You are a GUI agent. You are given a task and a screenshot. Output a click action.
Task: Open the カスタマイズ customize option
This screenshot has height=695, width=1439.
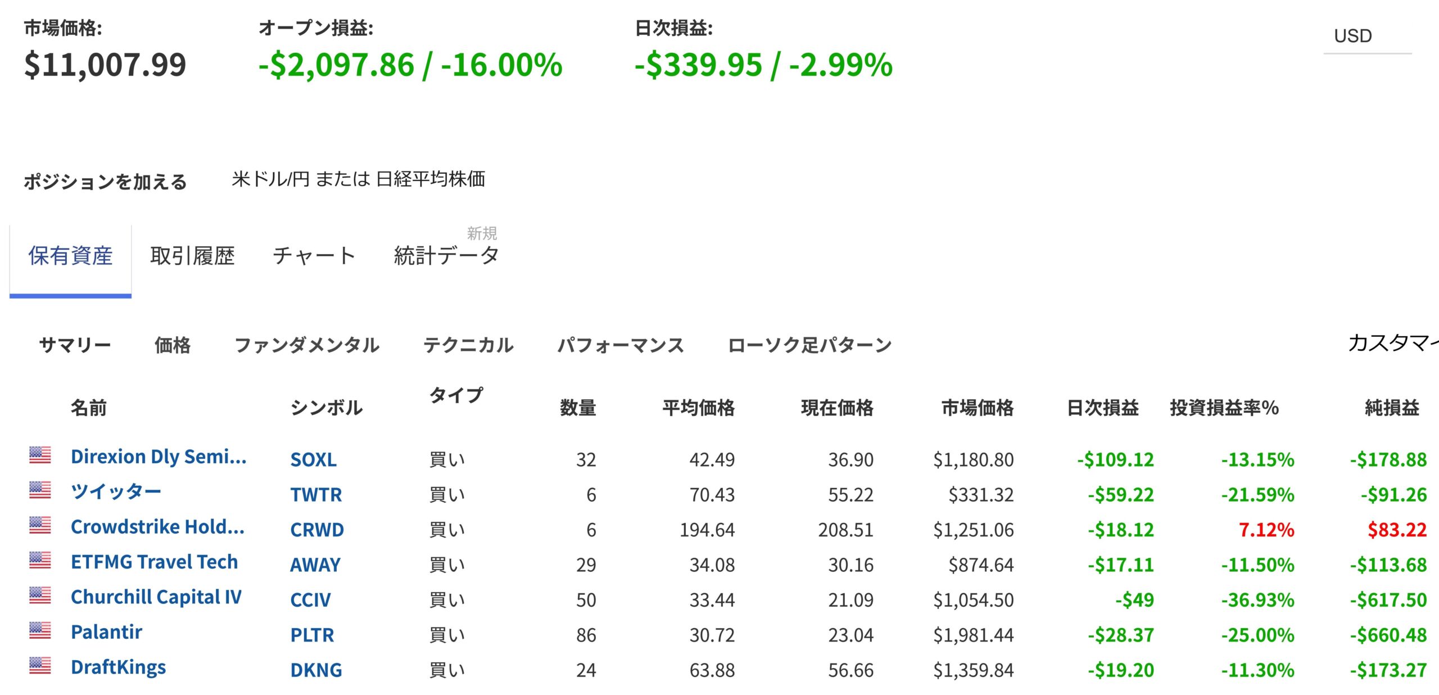pos(1393,343)
